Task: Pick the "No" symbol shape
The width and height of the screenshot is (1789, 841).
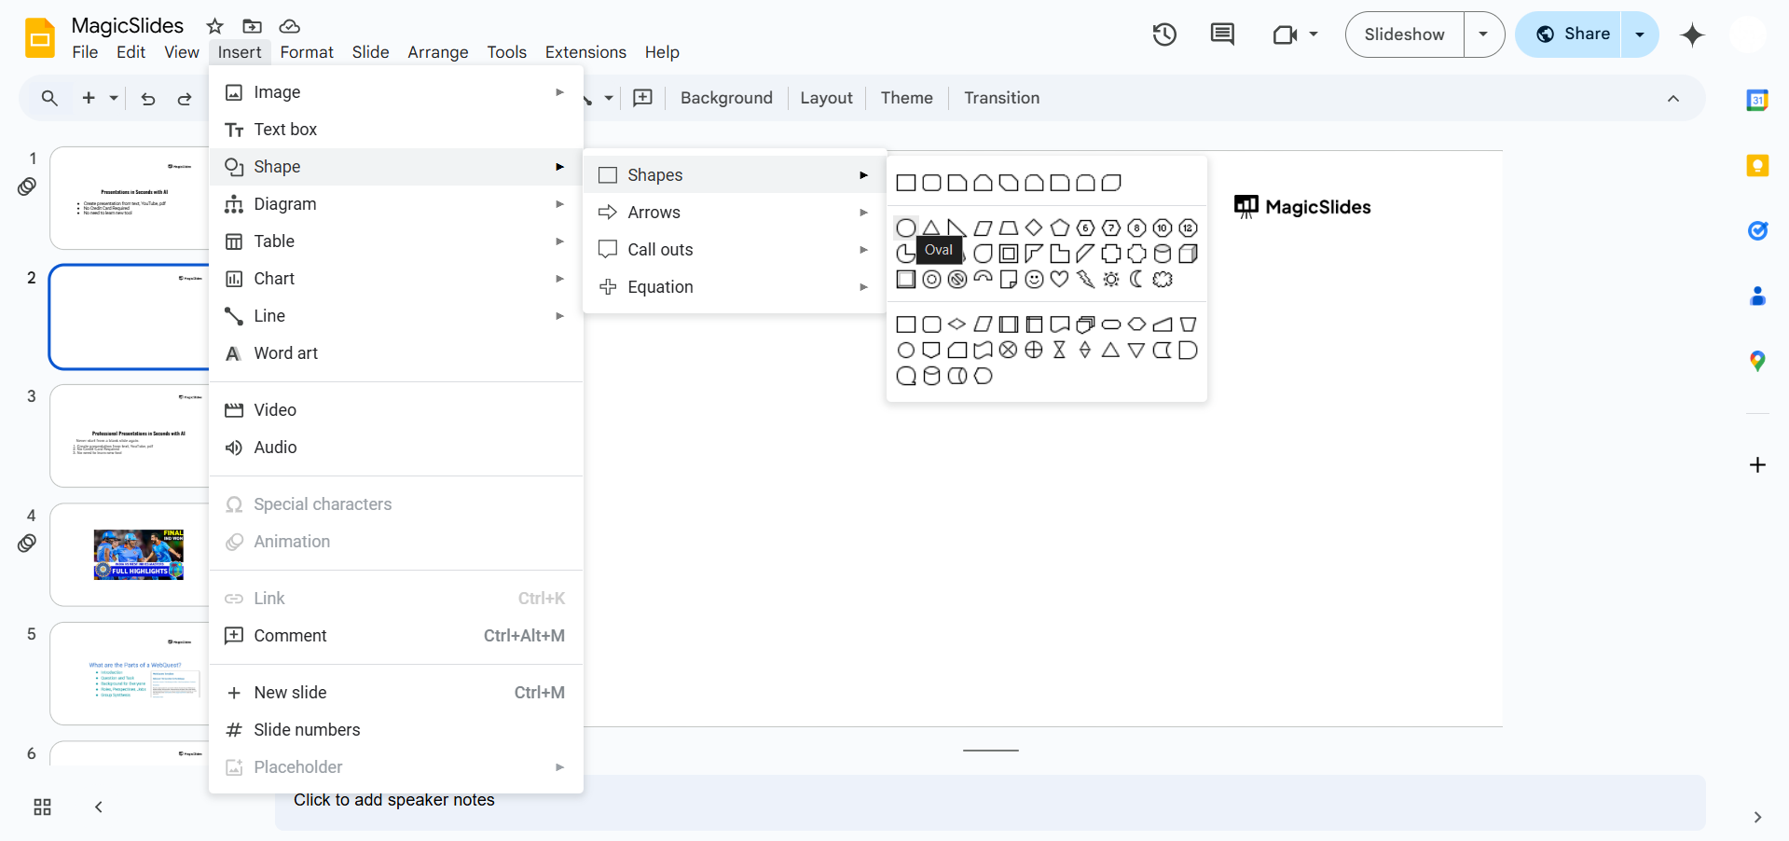Action: click(956, 279)
